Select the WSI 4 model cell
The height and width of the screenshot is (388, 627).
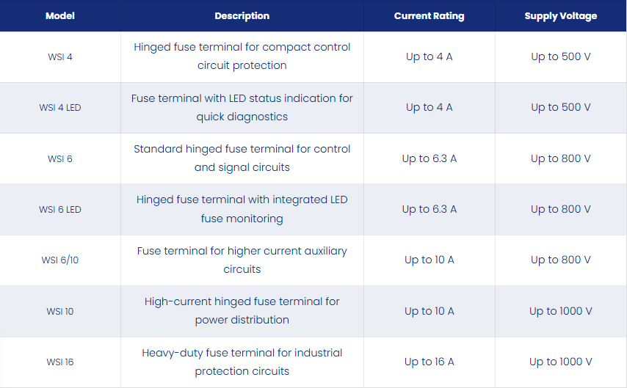60,56
